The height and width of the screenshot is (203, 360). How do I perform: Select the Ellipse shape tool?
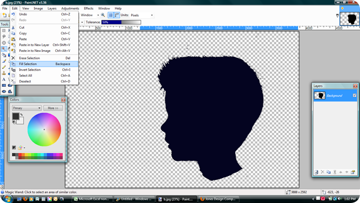coord(4,91)
